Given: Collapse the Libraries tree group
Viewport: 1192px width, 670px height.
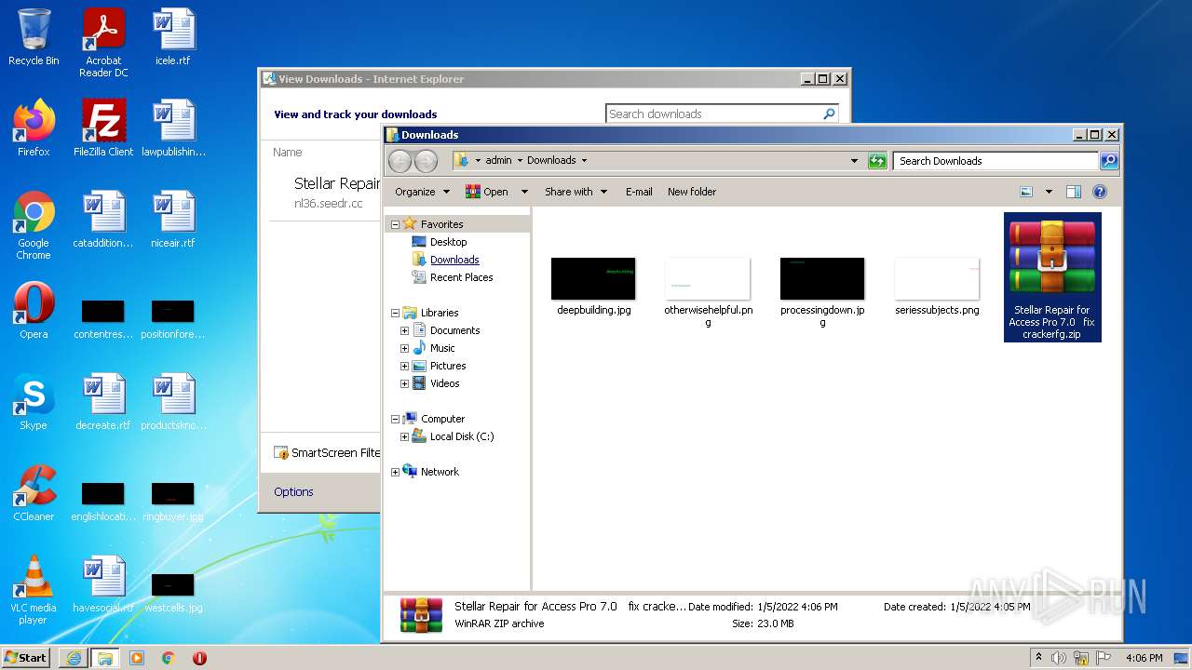Looking at the screenshot, I should pyautogui.click(x=395, y=313).
